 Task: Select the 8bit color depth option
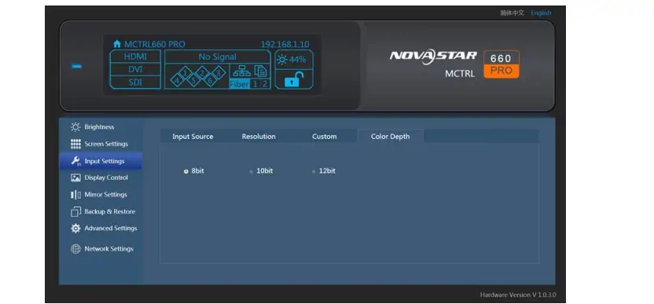pyautogui.click(x=194, y=171)
